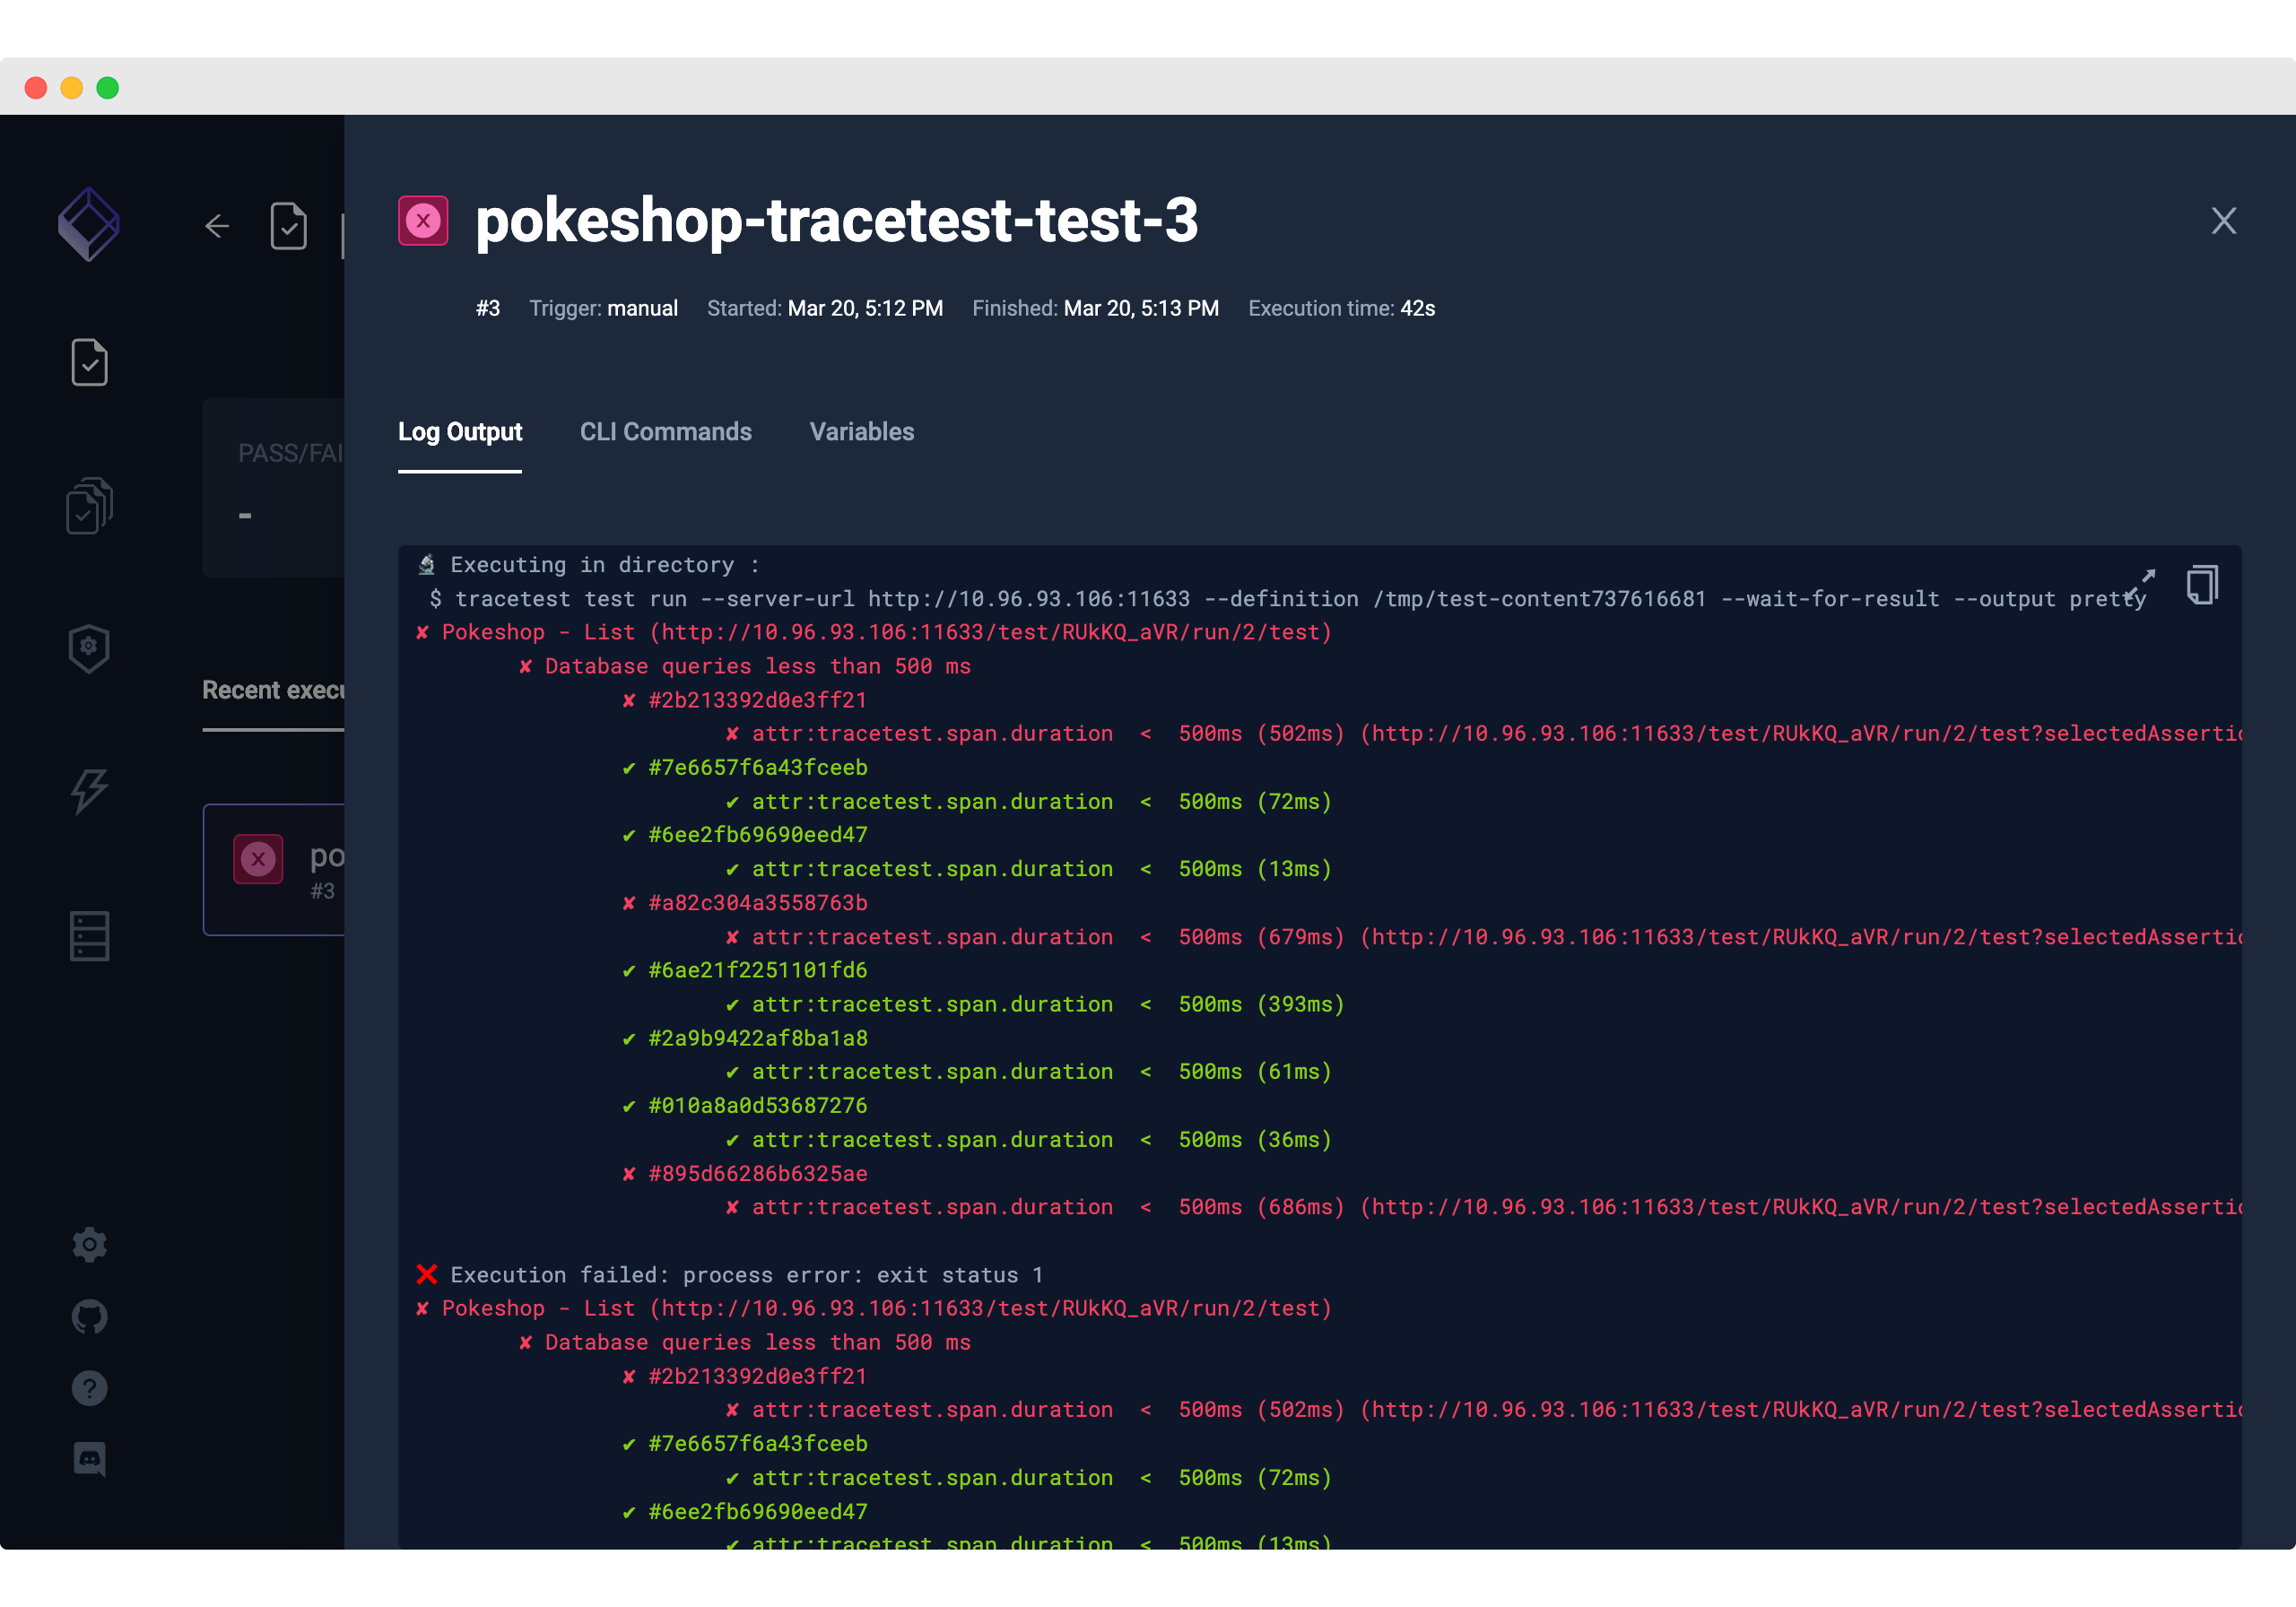Open the Triggers lightning bolt icon
This screenshot has height=1607, width=2296.
click(89, 791)
